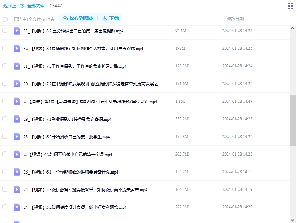Click video icon of 2_【直播】第1课 file

pos(17,101)
